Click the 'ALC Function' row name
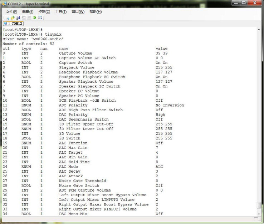264x224 pixels. click(73, 143)
